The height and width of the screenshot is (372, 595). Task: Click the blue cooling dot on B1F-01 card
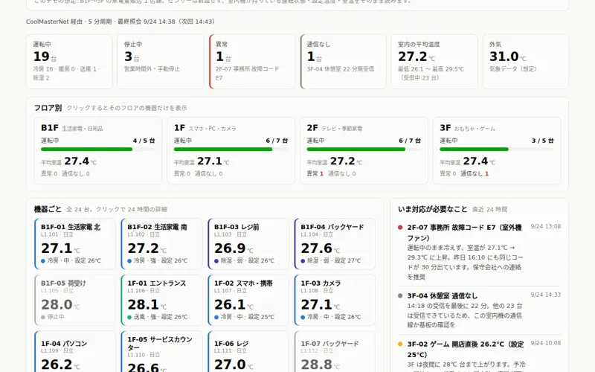(x=43, y=261)
